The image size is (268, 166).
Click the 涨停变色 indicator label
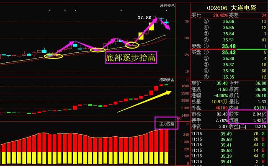click(167, 5)
